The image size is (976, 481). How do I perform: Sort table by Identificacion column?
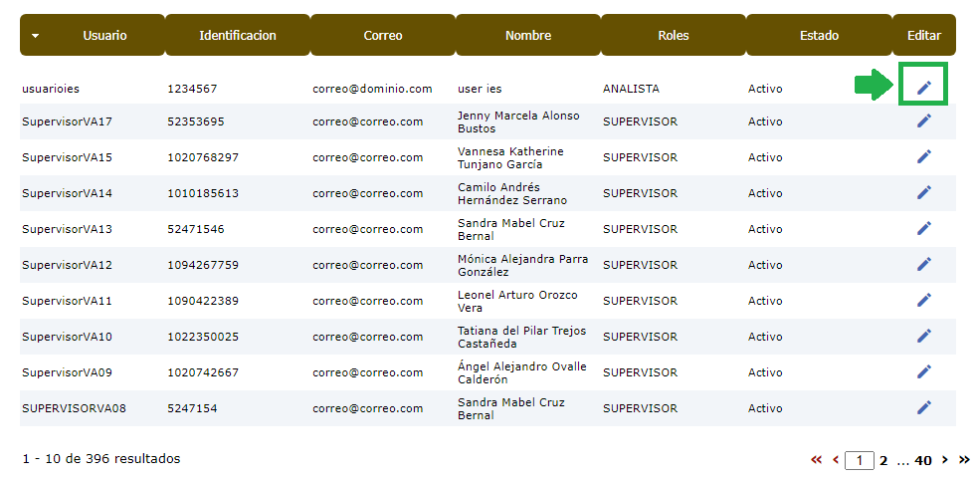pyautogui.click(x=237, y=35)
